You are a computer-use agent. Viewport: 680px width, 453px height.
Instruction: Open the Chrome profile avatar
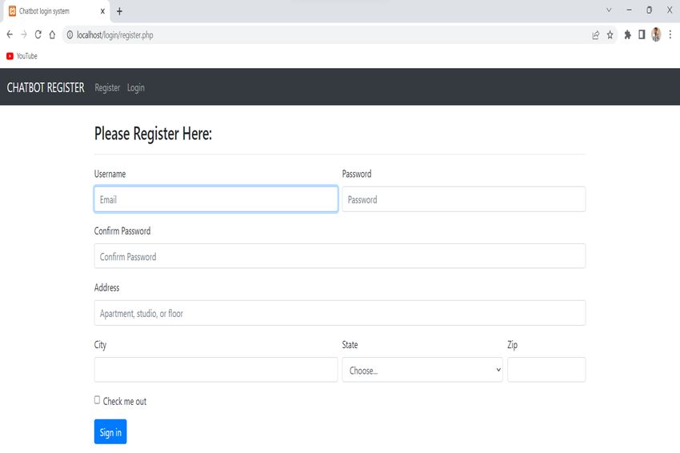(656, 34)
